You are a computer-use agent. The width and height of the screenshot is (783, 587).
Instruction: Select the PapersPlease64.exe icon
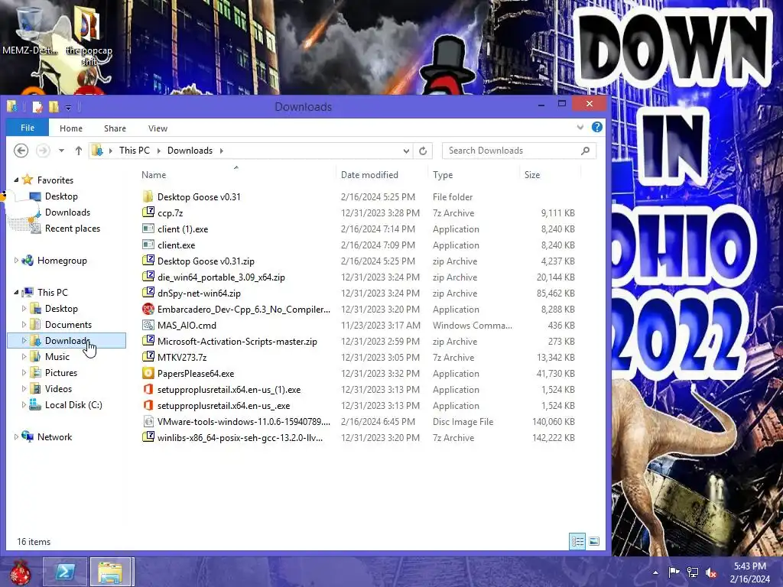click(x=148, y=373)
